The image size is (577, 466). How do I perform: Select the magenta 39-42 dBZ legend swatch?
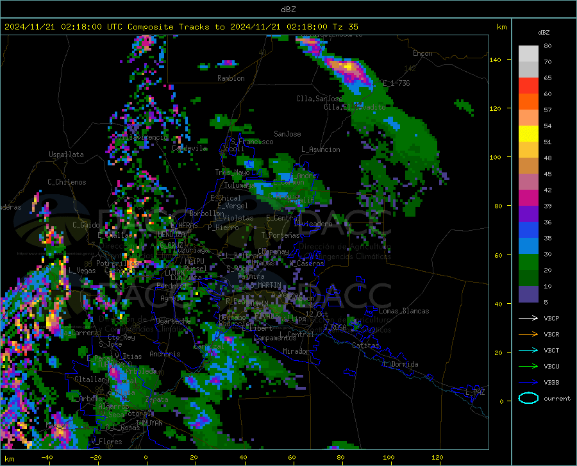[x=528, y=198]
